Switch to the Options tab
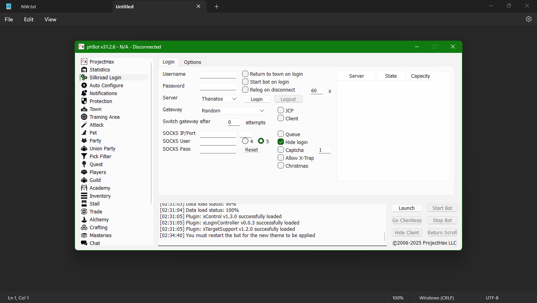The image size is (537, 303). [193, 62]
